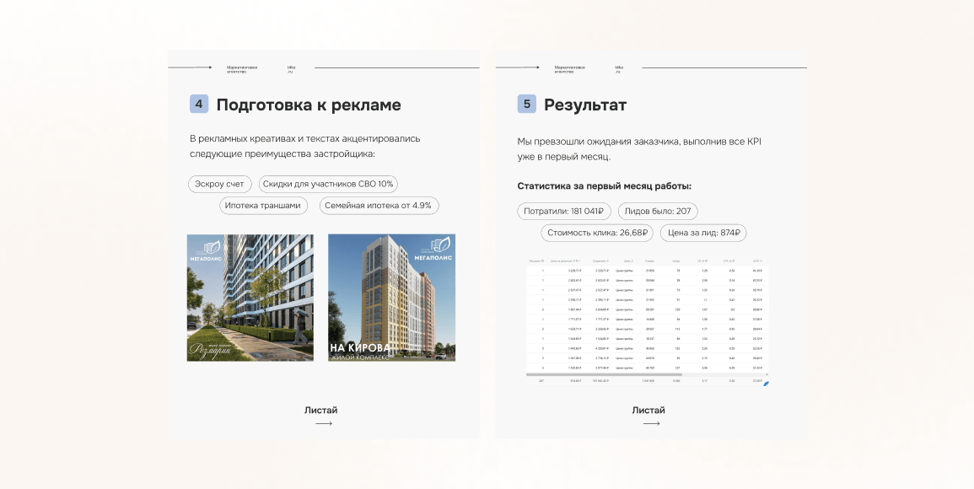Click the arrow below 'Листай' in card 4

[x=324, y=424]
